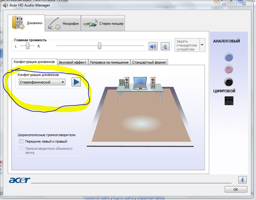Click the acer logo at bottom left
The height and width of the screenshot is (200, 256).
tap(20, 180)
